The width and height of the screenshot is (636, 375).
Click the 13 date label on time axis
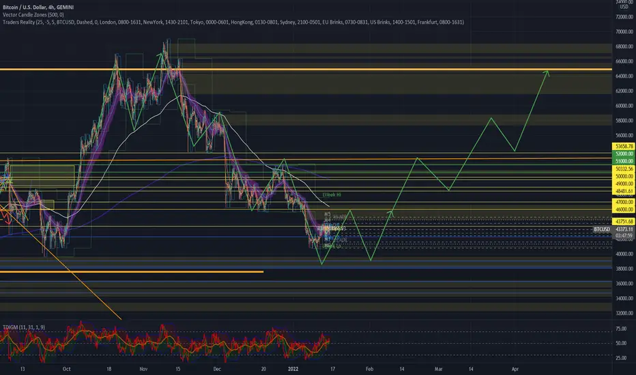click(23, 369)
